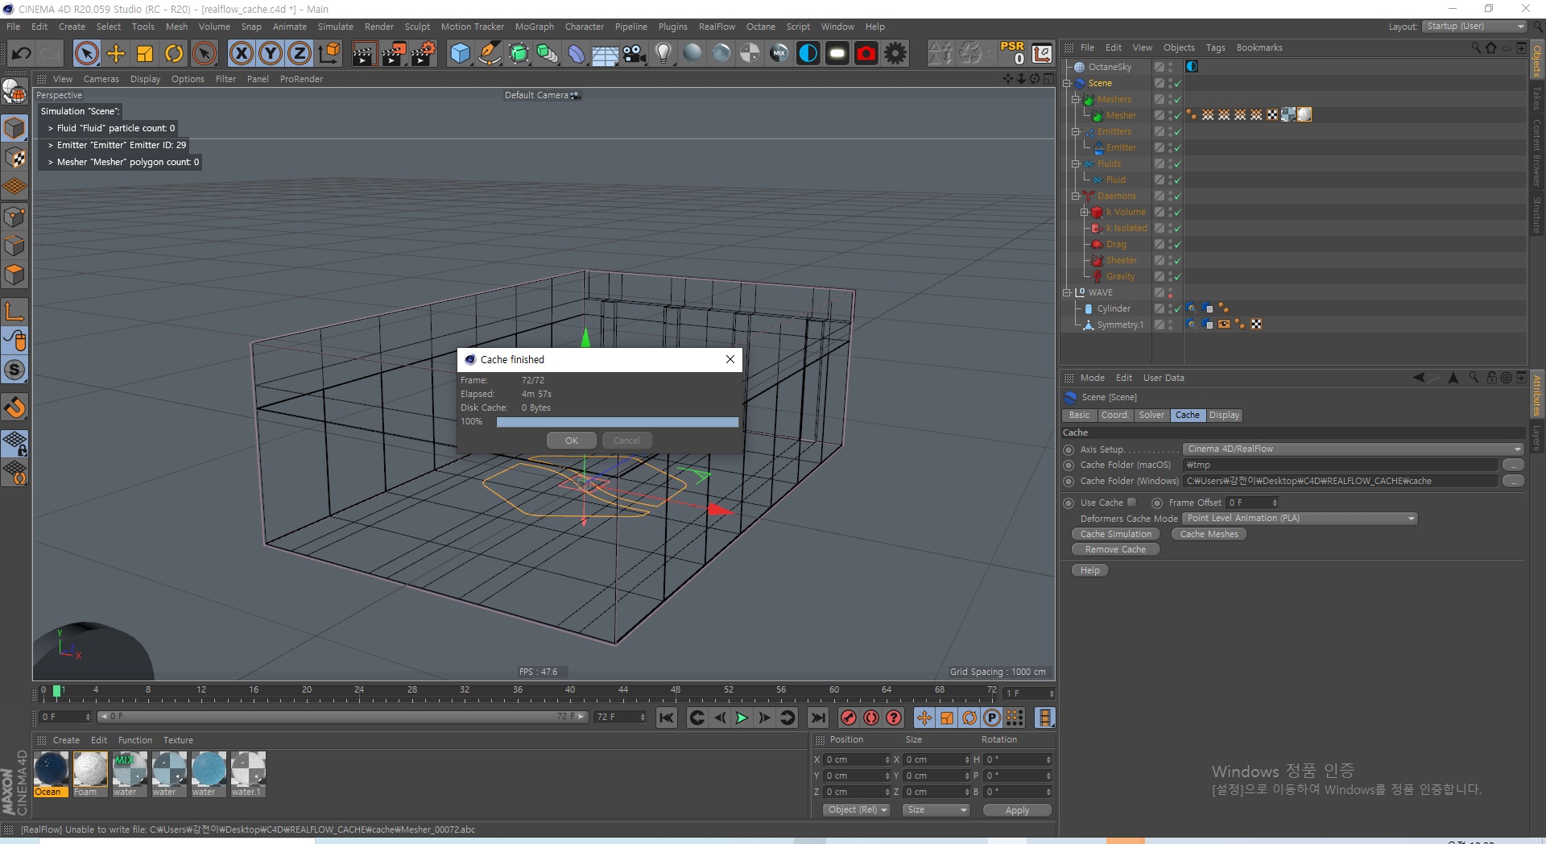This screenshot has height=844, width=1546.
Task: Toggle Autokeying button
Action: 870,718
